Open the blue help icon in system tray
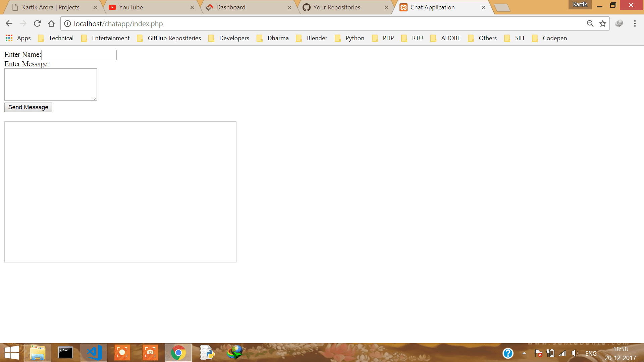 coord(508,353)
